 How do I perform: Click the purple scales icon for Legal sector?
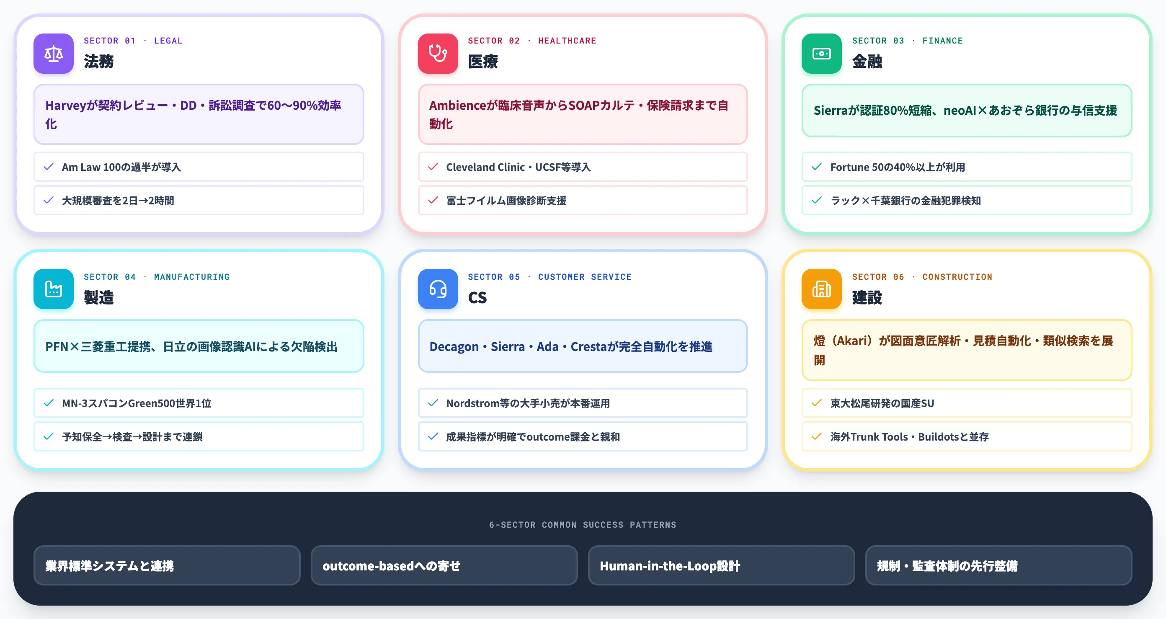[54, 53]
